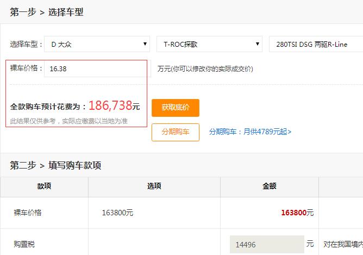Click the total cost 186,738元 text
The width and height of the screenshot is (363, 255).
point(114,105)
